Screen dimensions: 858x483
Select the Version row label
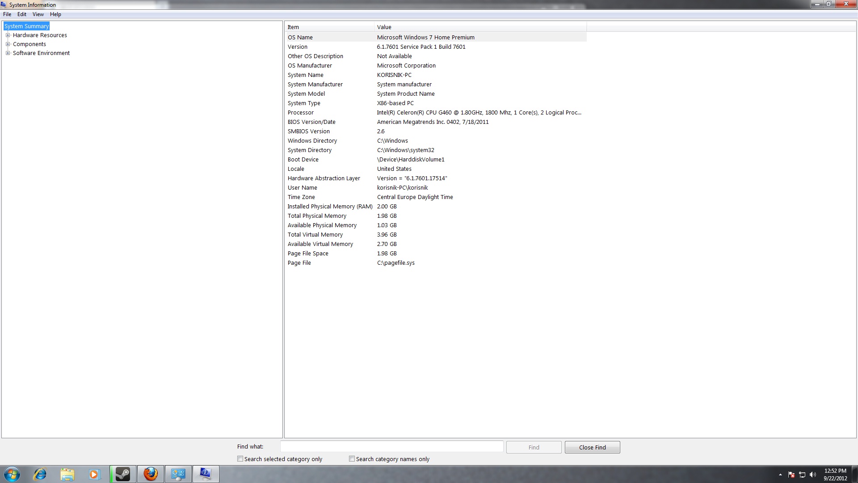pos(298,47)
